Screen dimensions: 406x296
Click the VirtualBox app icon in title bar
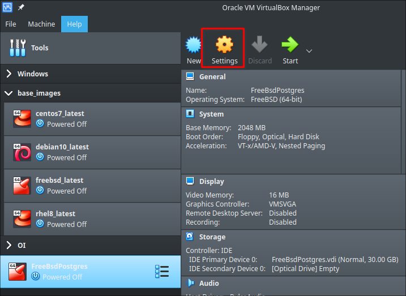point(7,7)
